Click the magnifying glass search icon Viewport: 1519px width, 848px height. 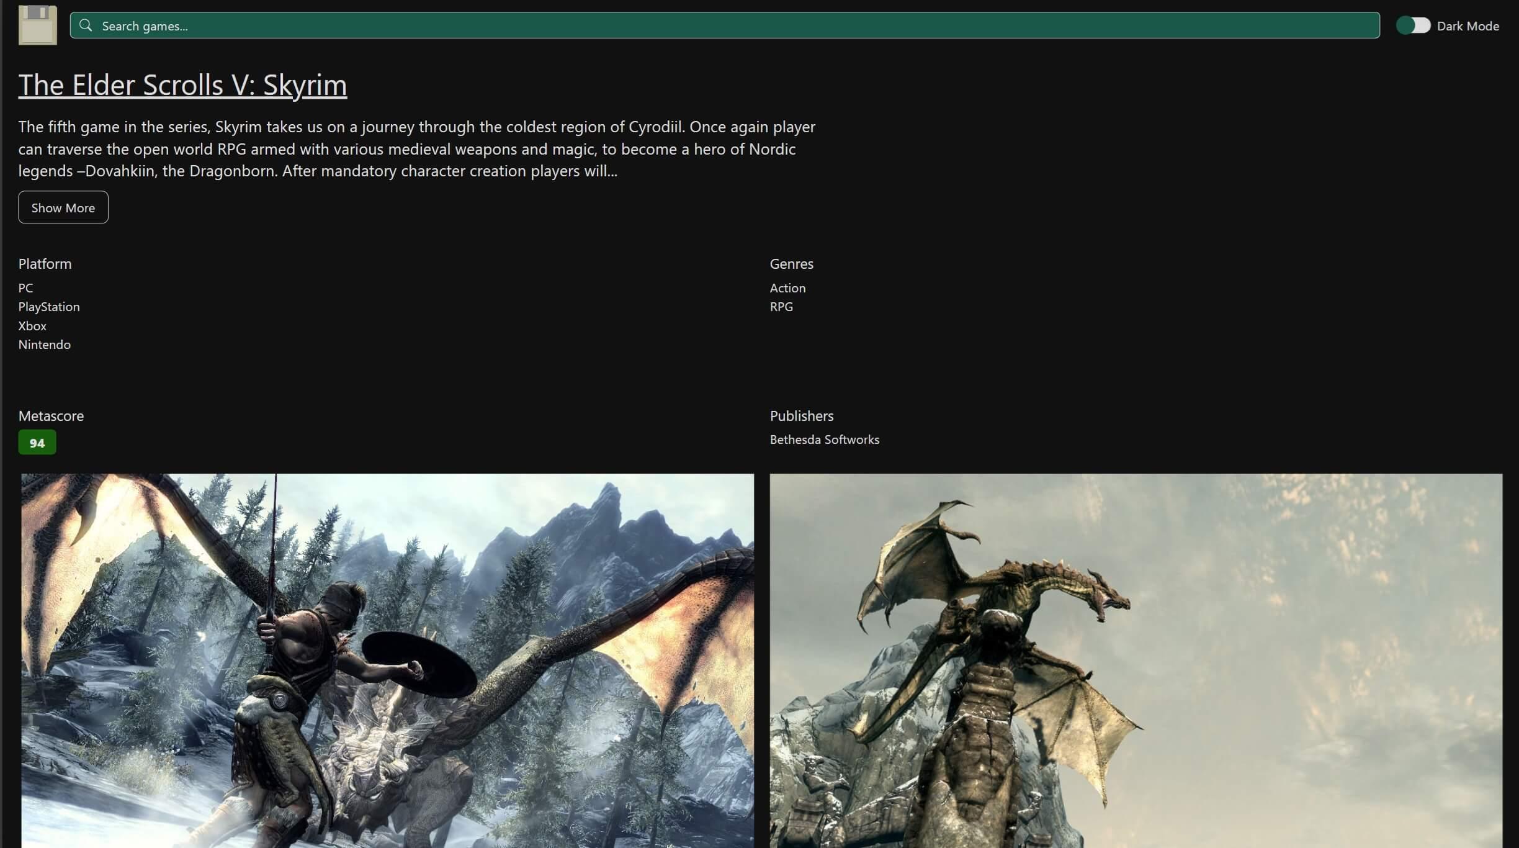coord(86,25)
